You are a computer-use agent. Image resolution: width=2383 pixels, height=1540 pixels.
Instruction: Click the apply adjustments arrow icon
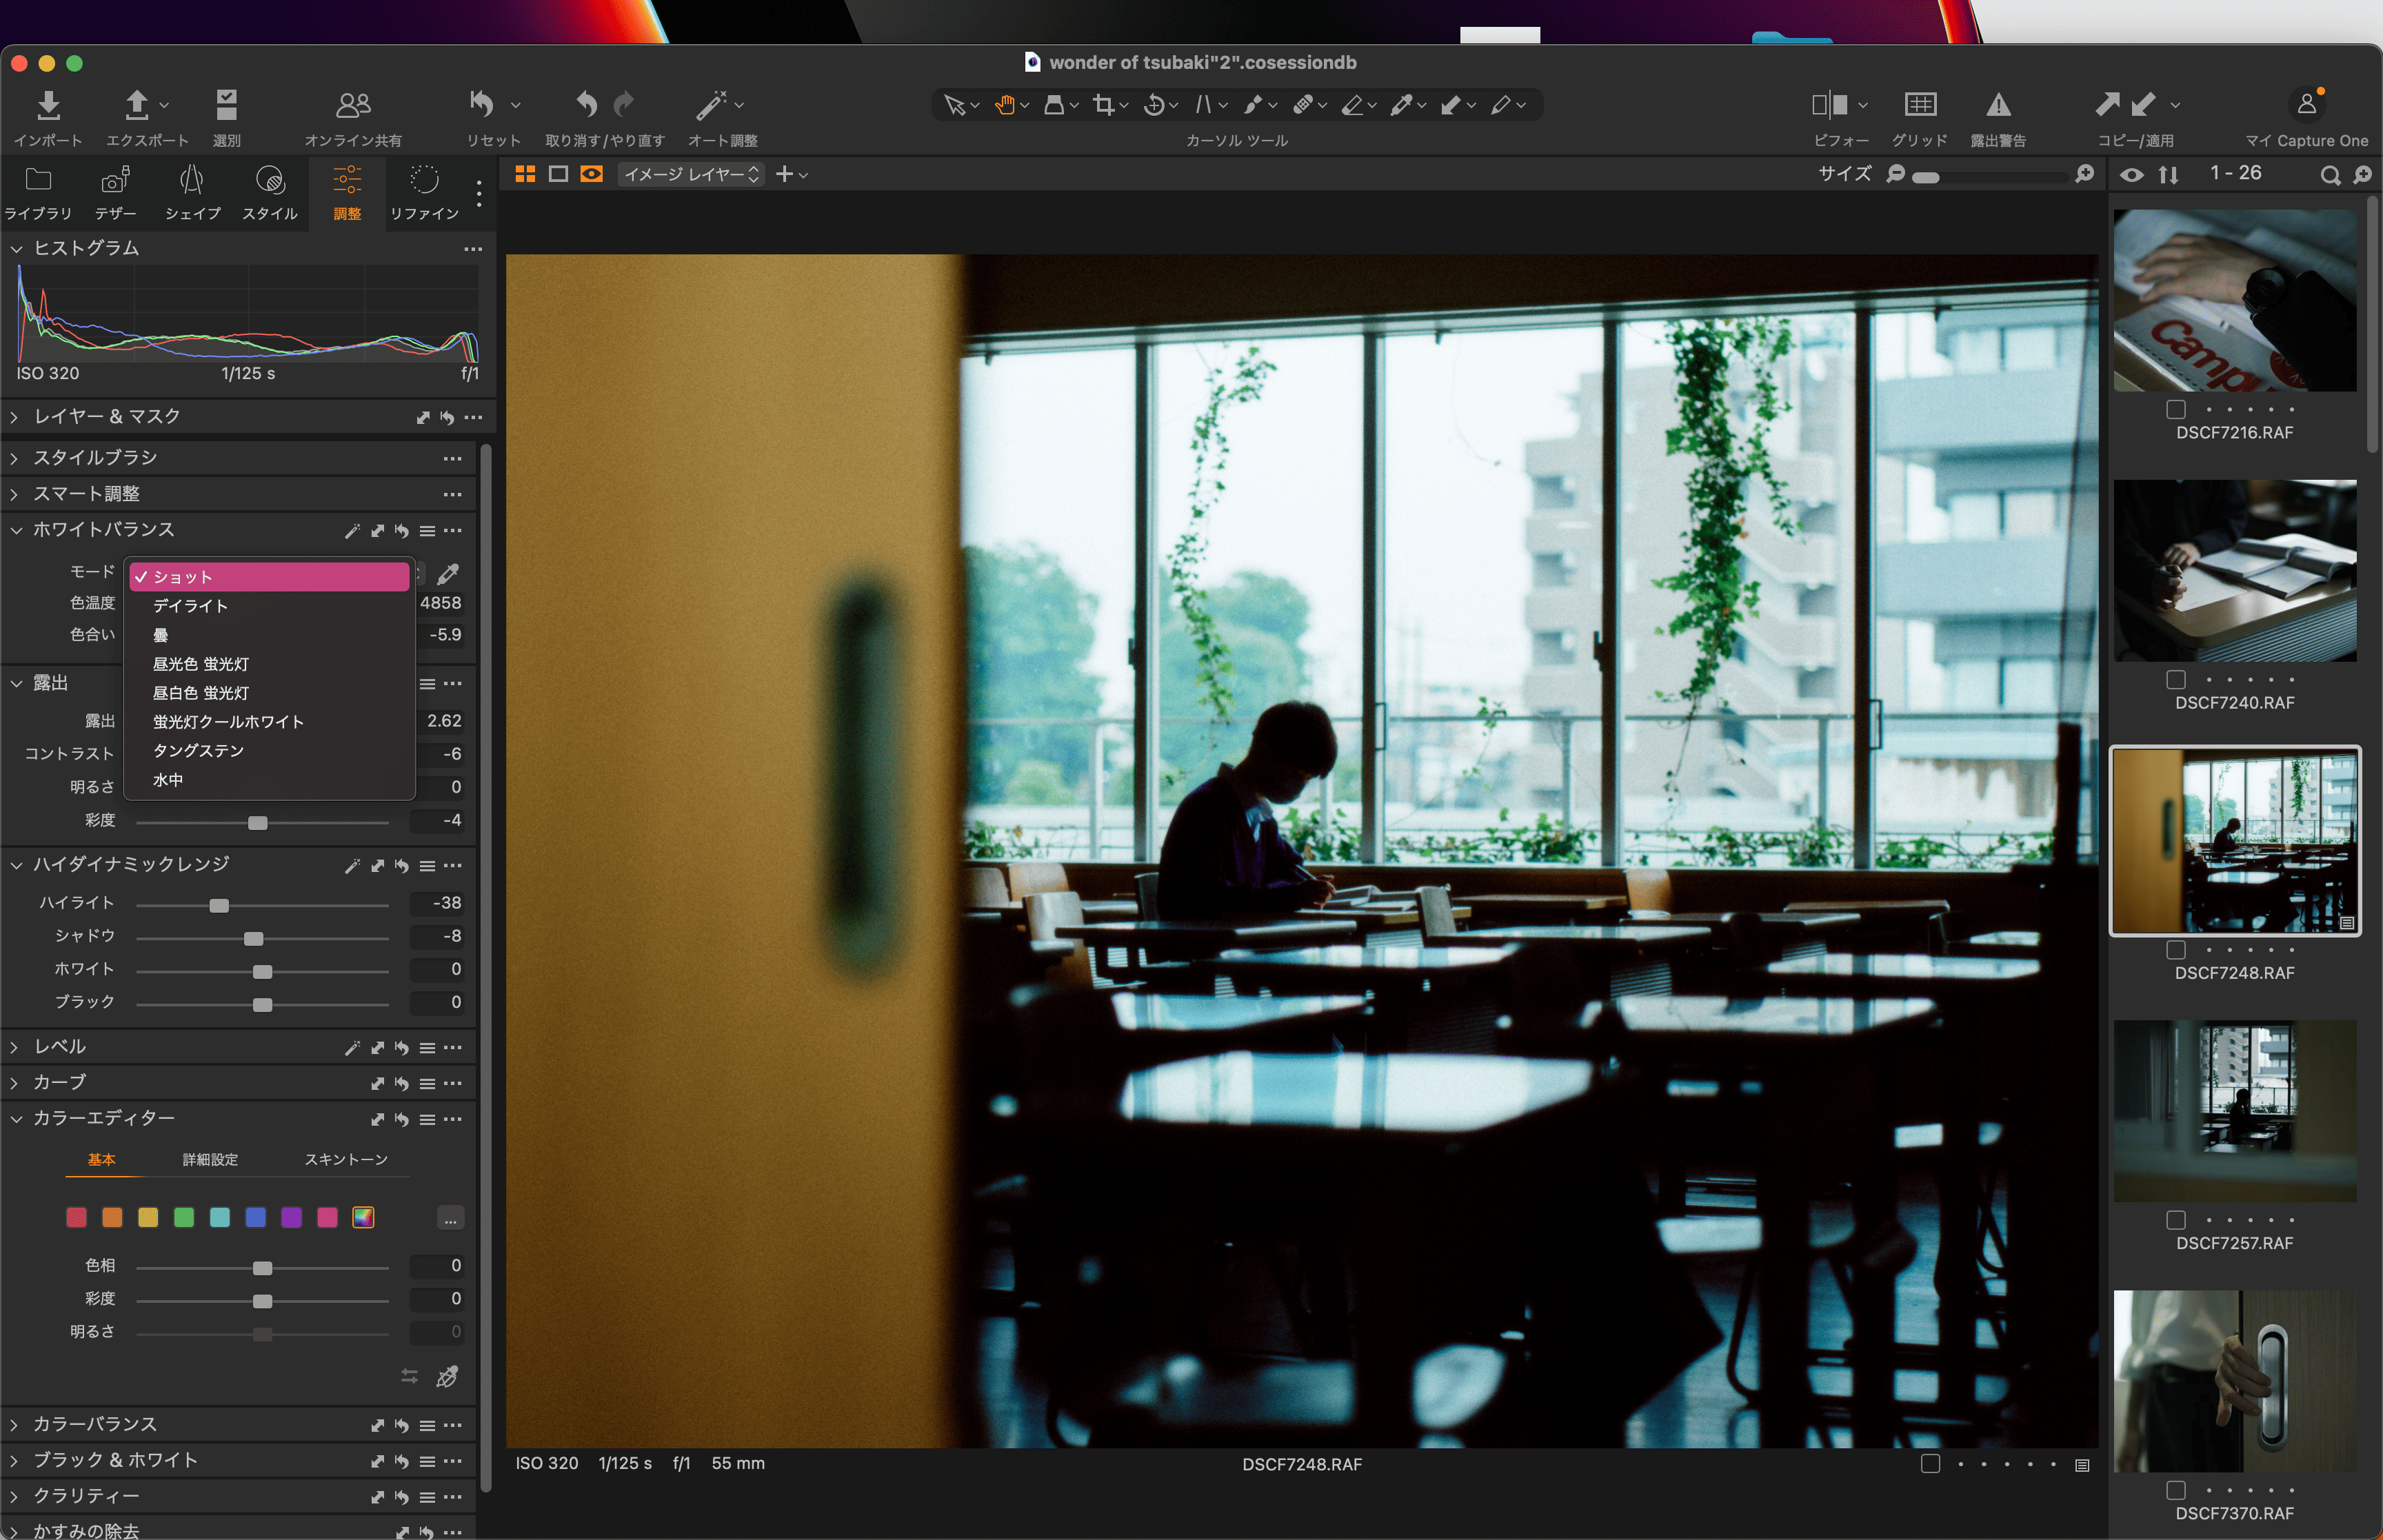pos(2143,104)
